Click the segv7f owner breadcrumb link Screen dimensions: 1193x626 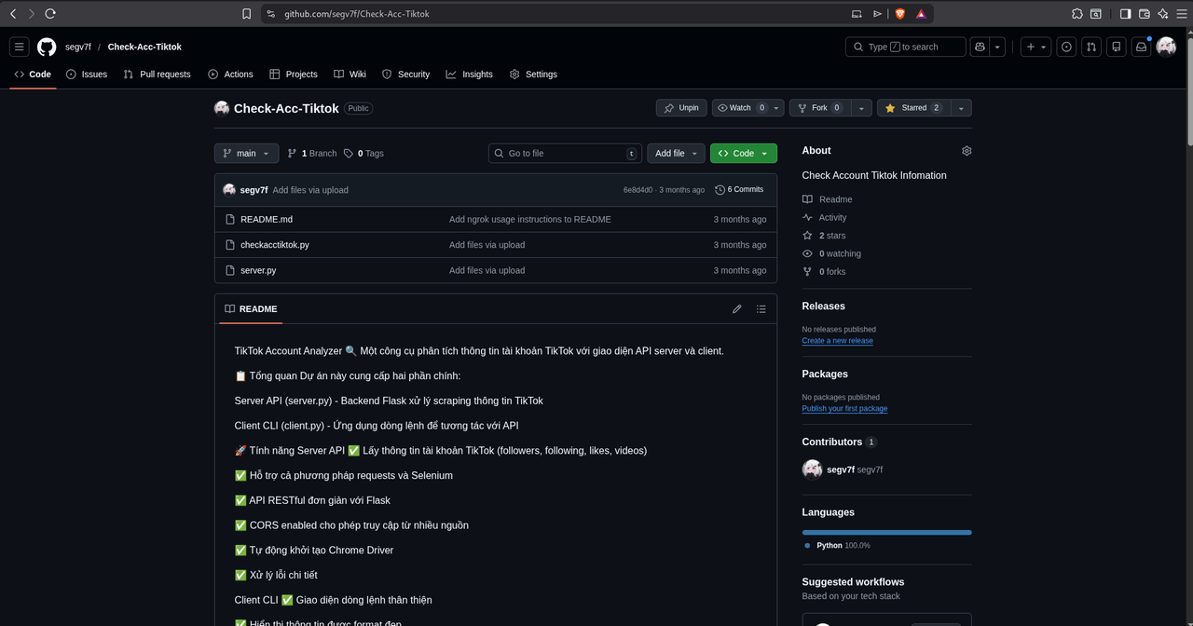(78, 47)
